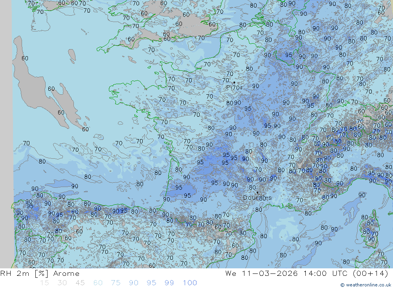Click the 'Dourbes' city label on map

click(257, 198)
